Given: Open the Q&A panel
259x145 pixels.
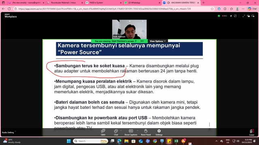Looking at the screenshot, I should tap(103, 132).
